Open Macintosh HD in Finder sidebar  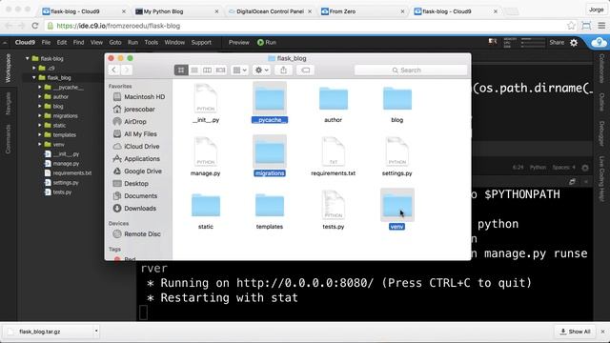[139, 97]
